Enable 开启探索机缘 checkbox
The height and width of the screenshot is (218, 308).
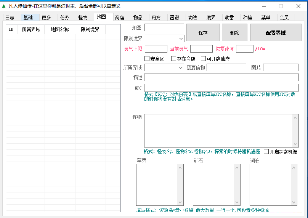click(x=266, y=151)
